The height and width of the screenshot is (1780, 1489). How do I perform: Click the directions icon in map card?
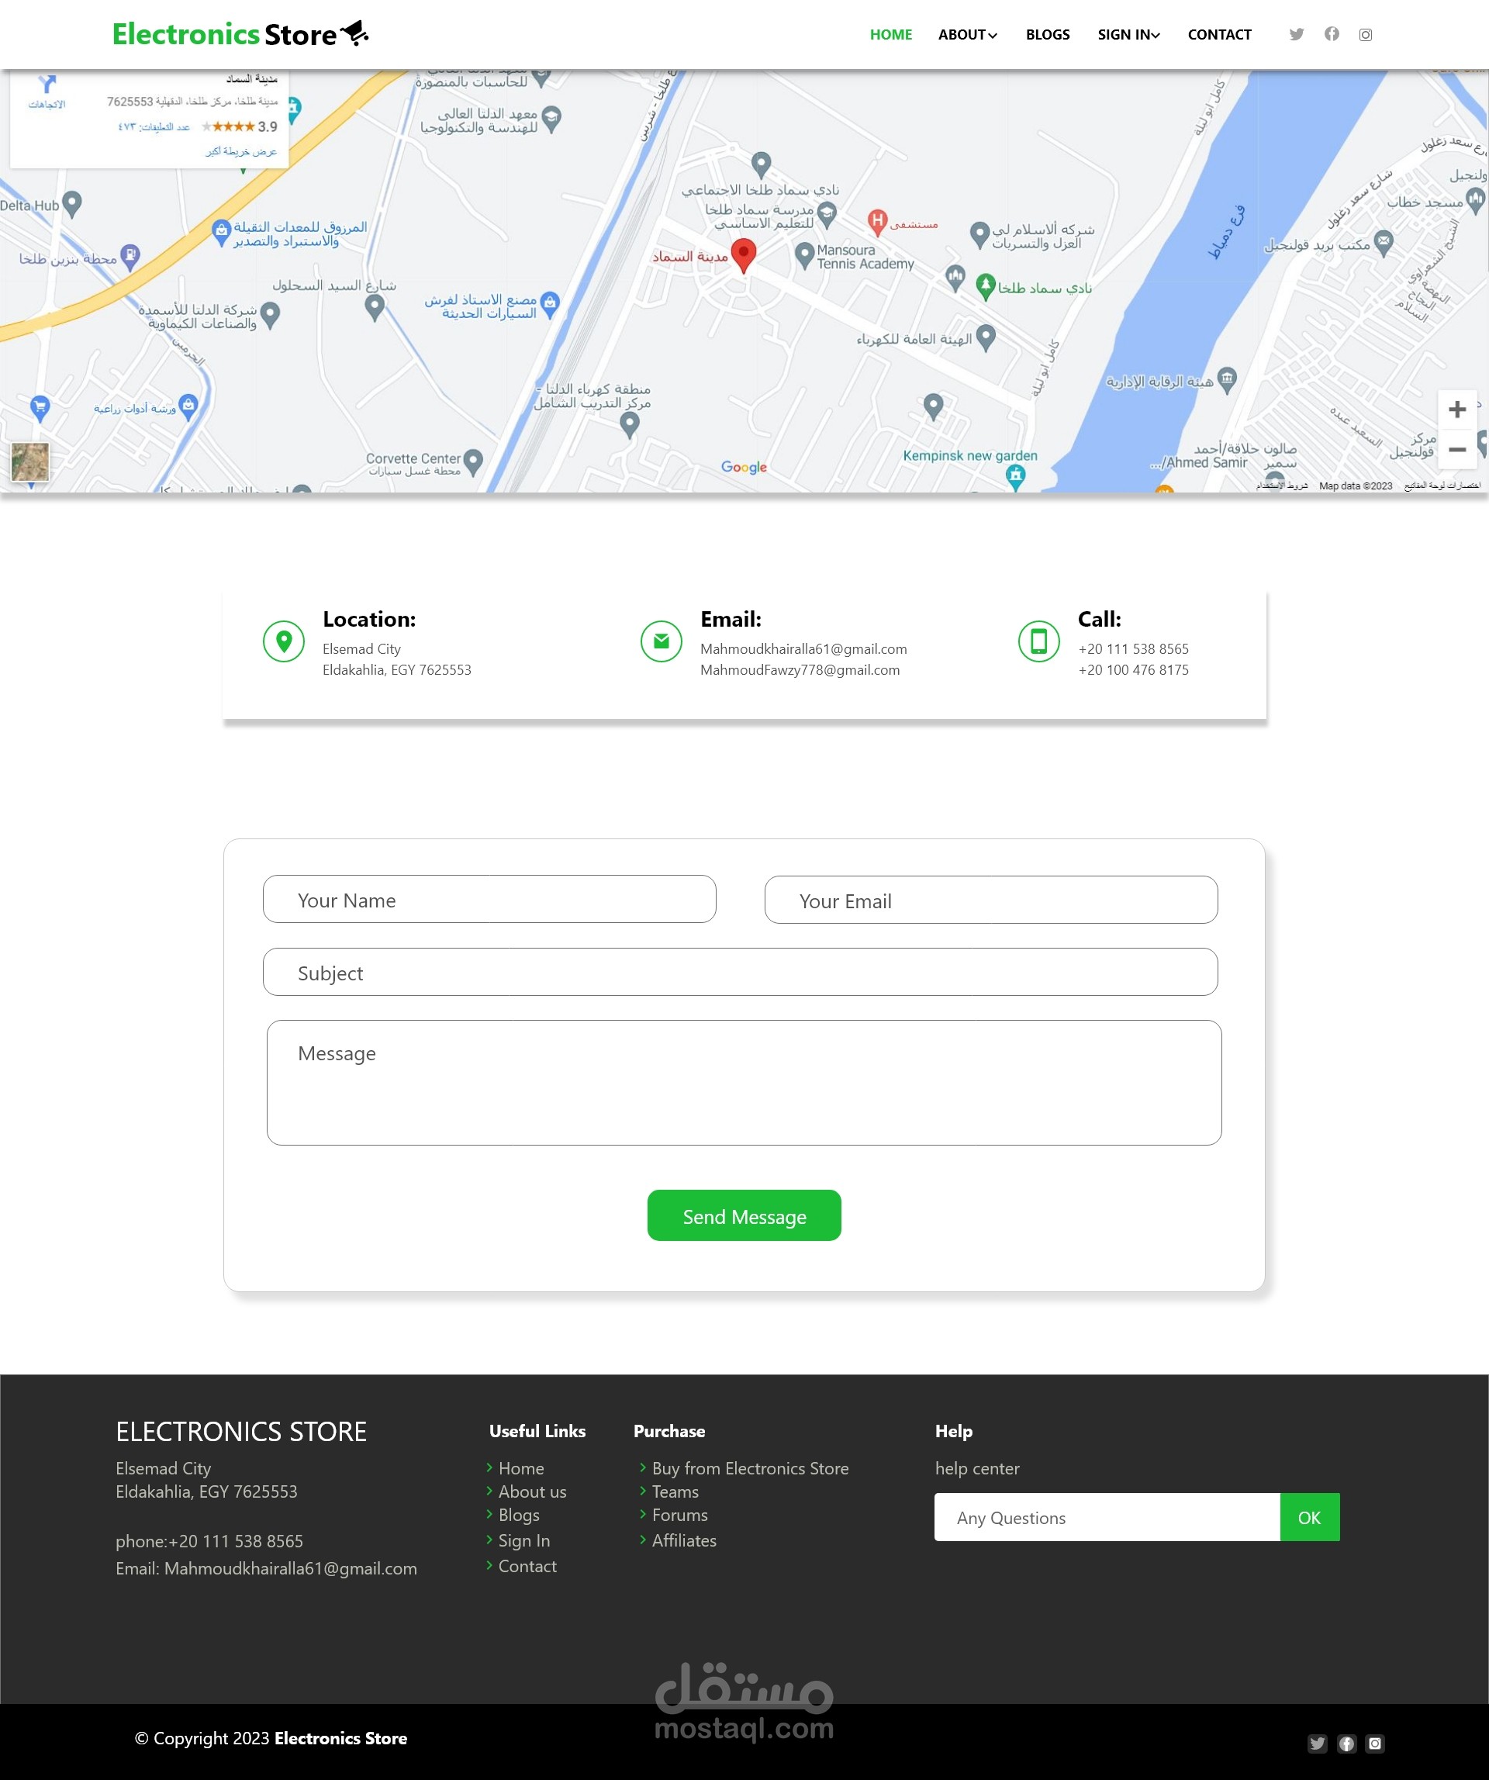point(47,85)
